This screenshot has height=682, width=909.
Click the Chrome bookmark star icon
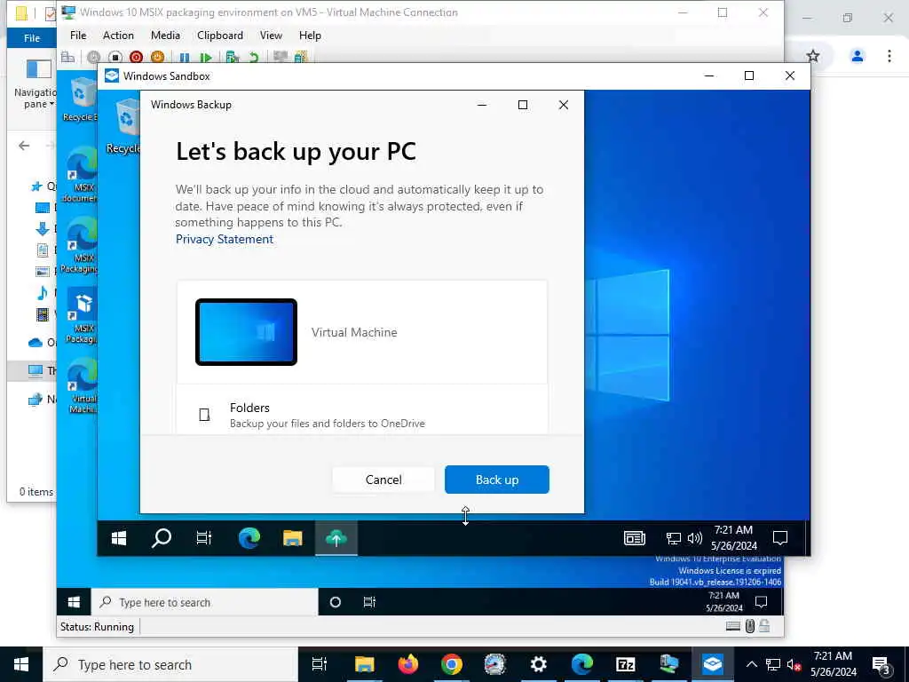(x=813, y=56)
